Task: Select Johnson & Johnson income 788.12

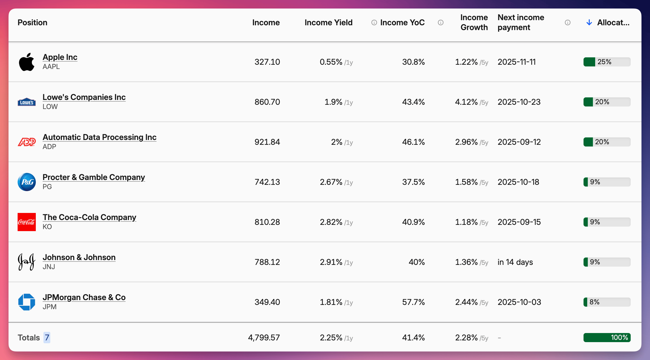Action: click(267, 262)
